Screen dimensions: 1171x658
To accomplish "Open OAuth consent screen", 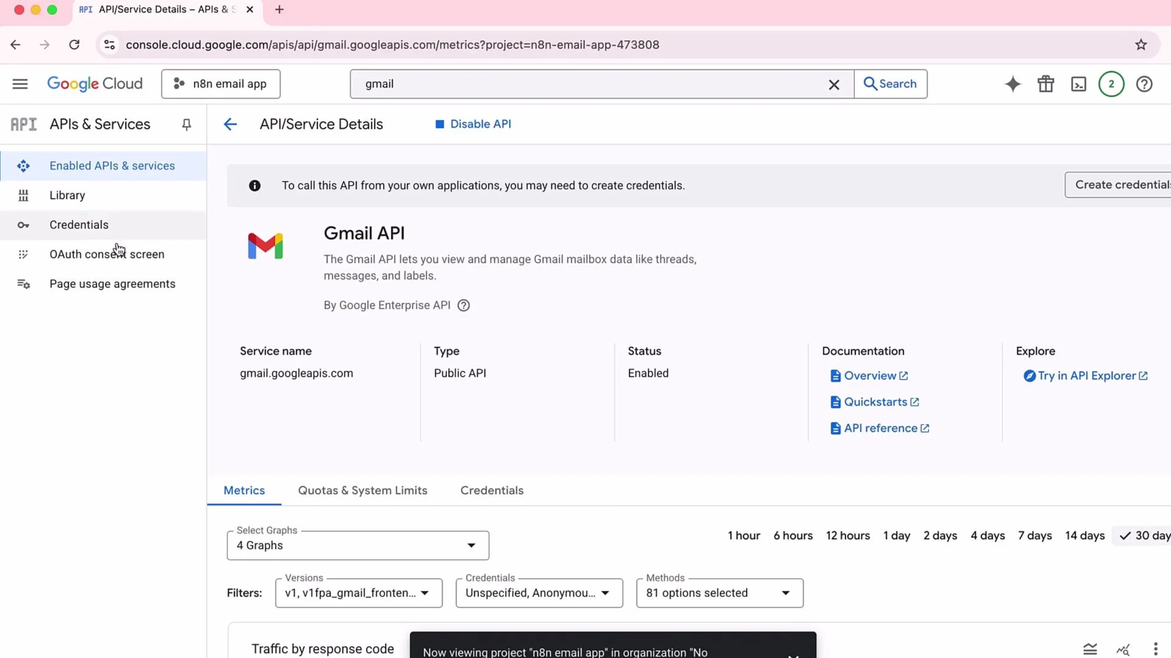I will (103, 255).
